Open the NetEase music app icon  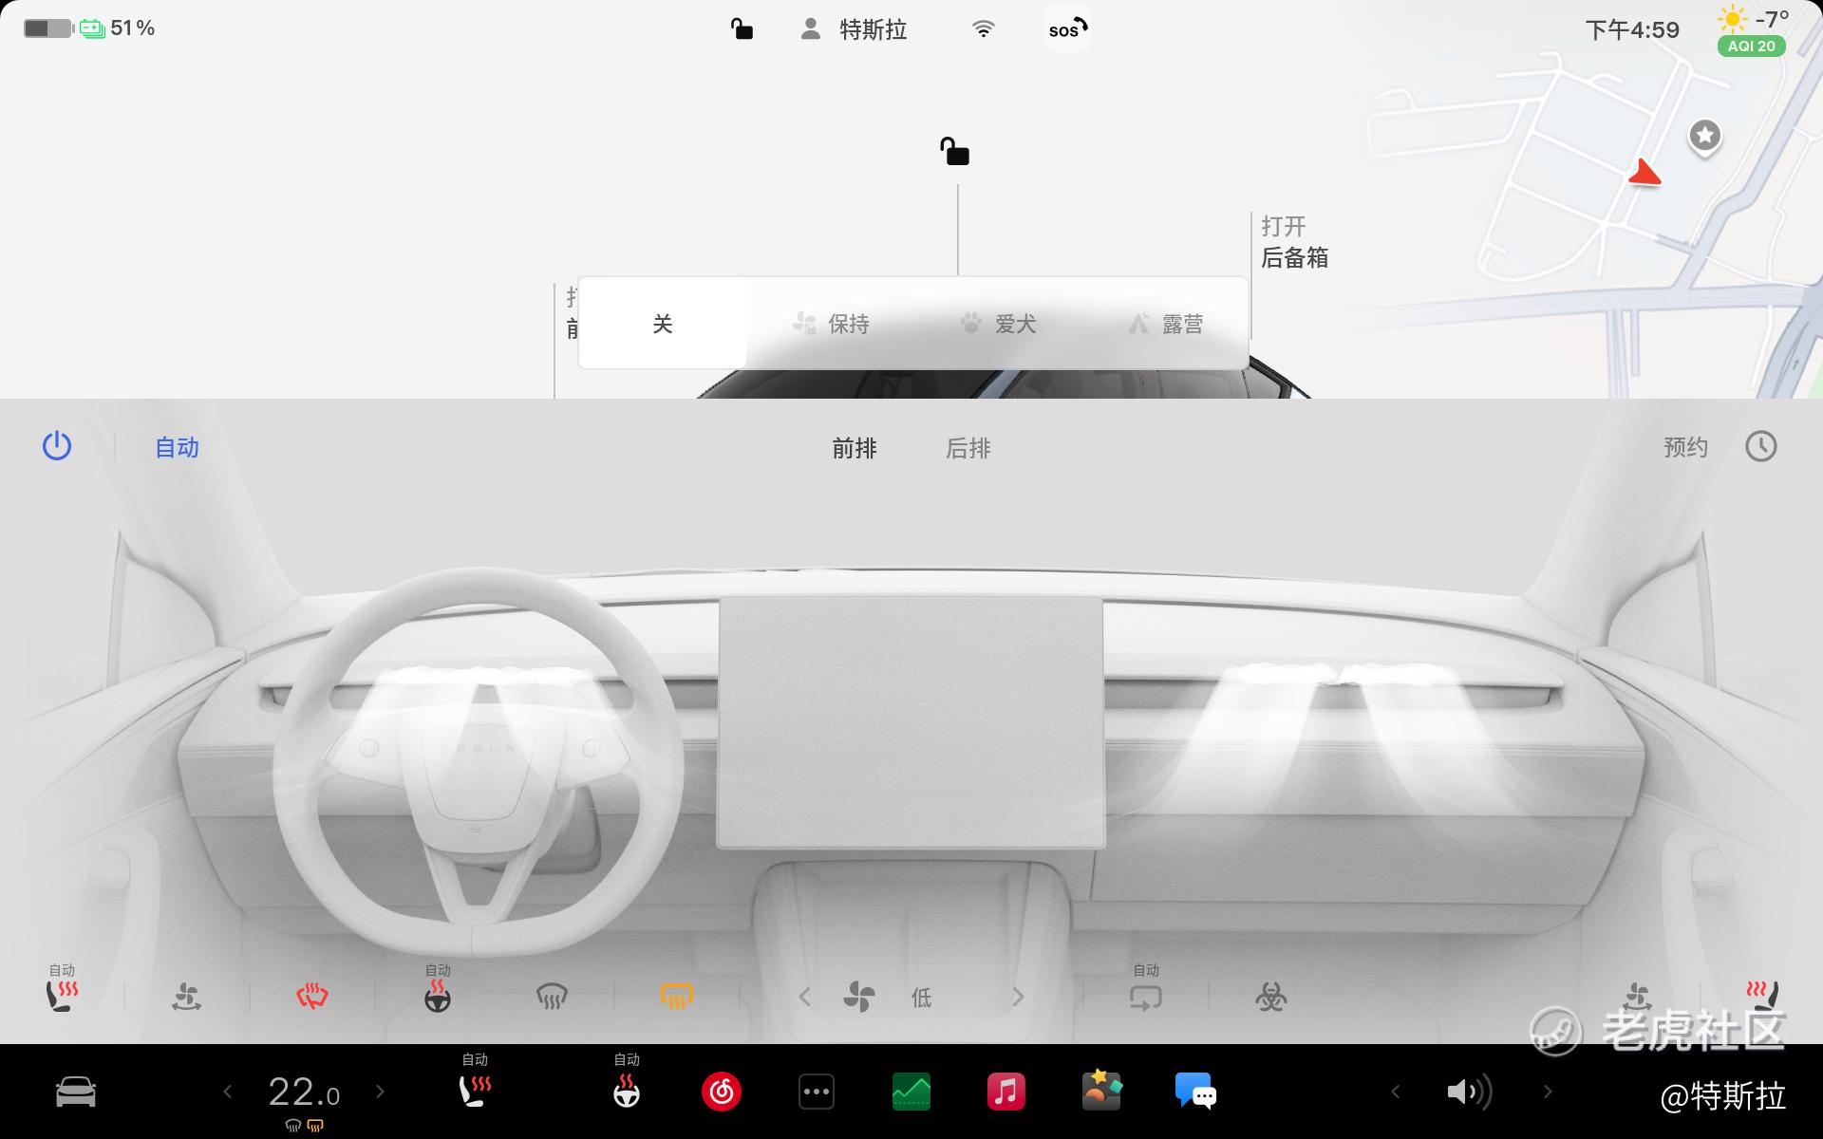pos(722,1092)
